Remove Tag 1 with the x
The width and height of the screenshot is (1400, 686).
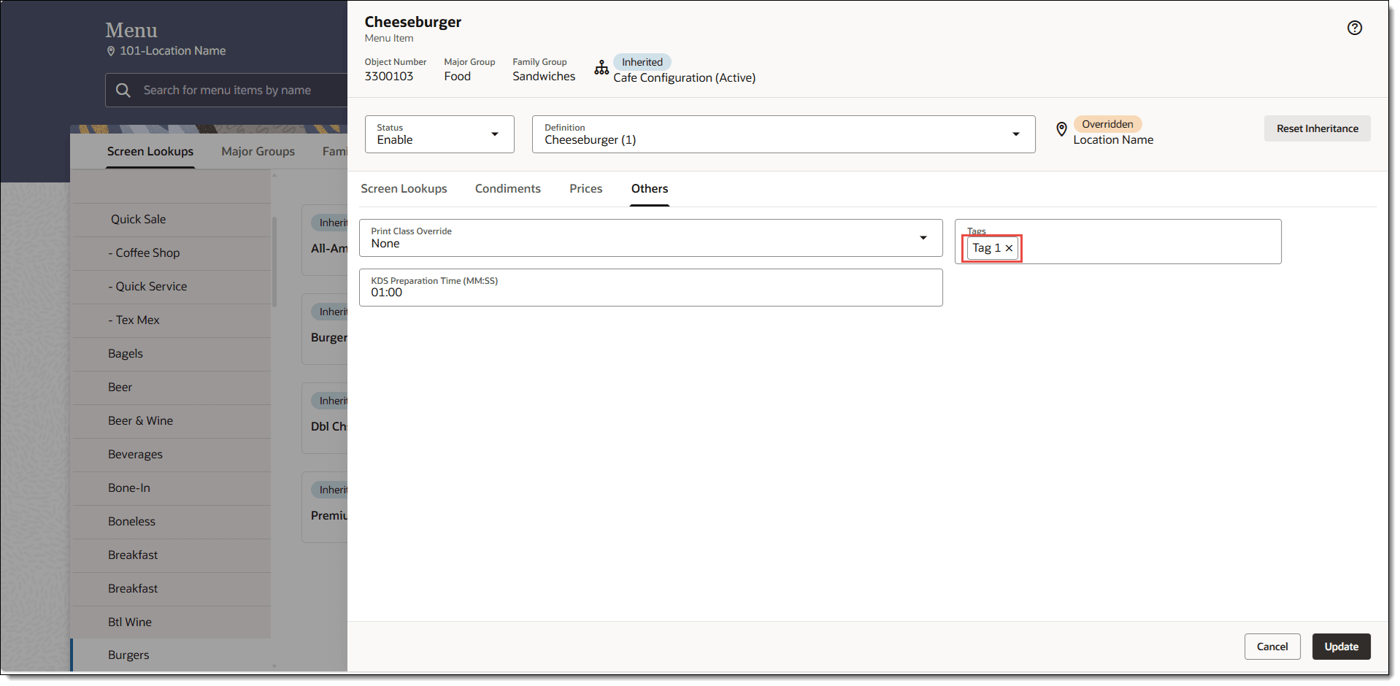(x=1009, y=248)
